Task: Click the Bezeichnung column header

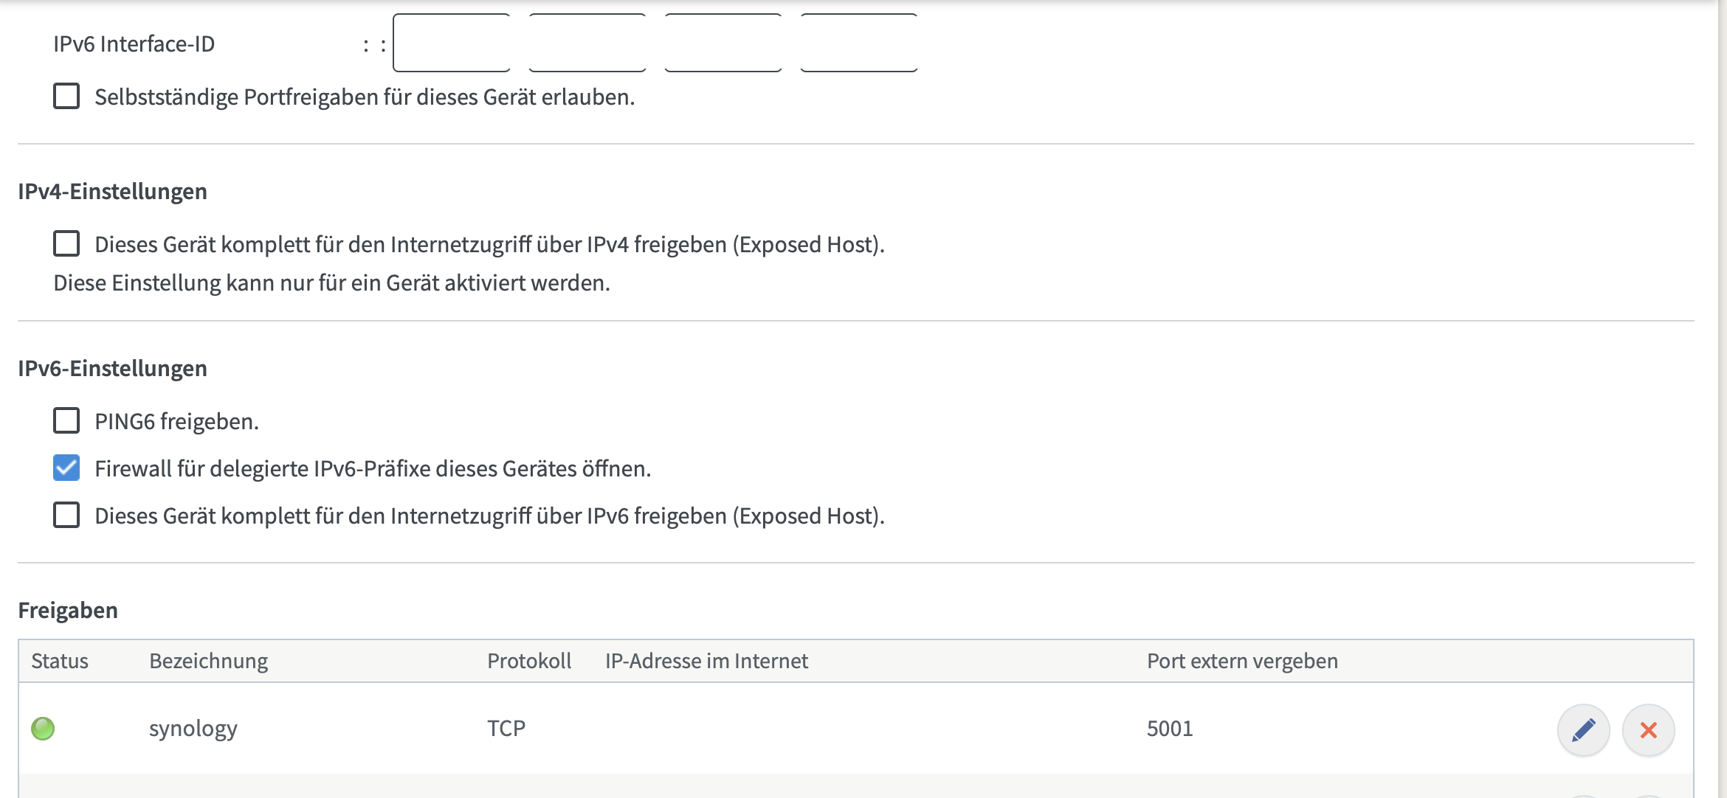Action: click(209, 661)
